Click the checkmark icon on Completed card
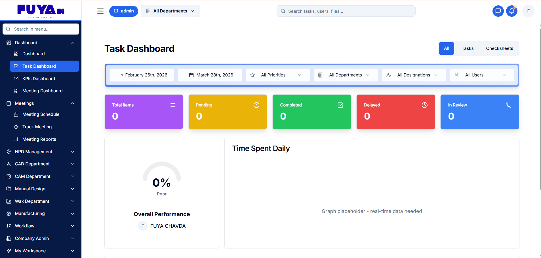 [x=340, y=105]
